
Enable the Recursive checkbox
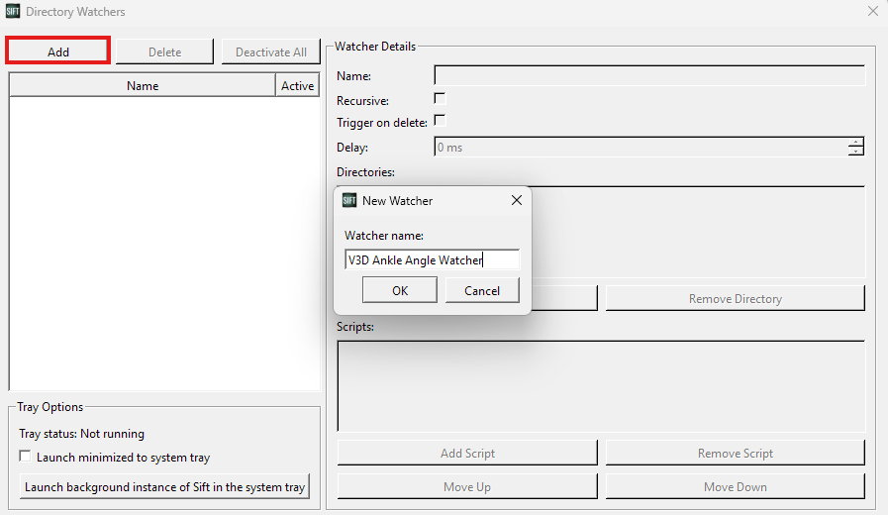pyautogui.click(x=440, y=99)
